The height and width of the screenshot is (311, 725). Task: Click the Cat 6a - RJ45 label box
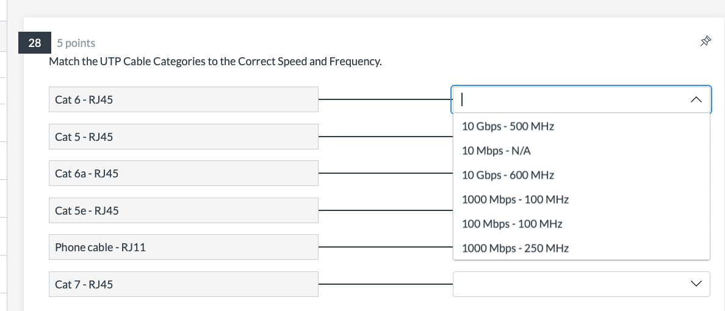click(x=184, y=173)
